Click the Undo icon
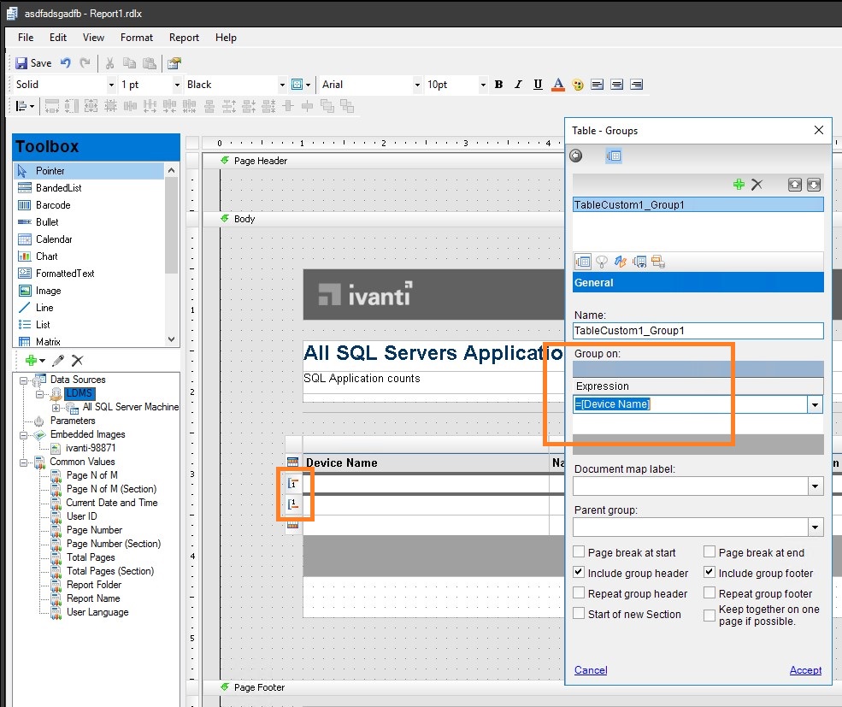Viewport: 842px width, 707px height. pos(66,62)
